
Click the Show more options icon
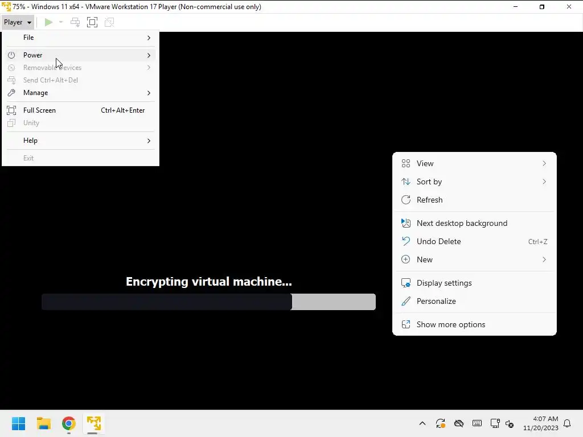(x=406, y=324)
